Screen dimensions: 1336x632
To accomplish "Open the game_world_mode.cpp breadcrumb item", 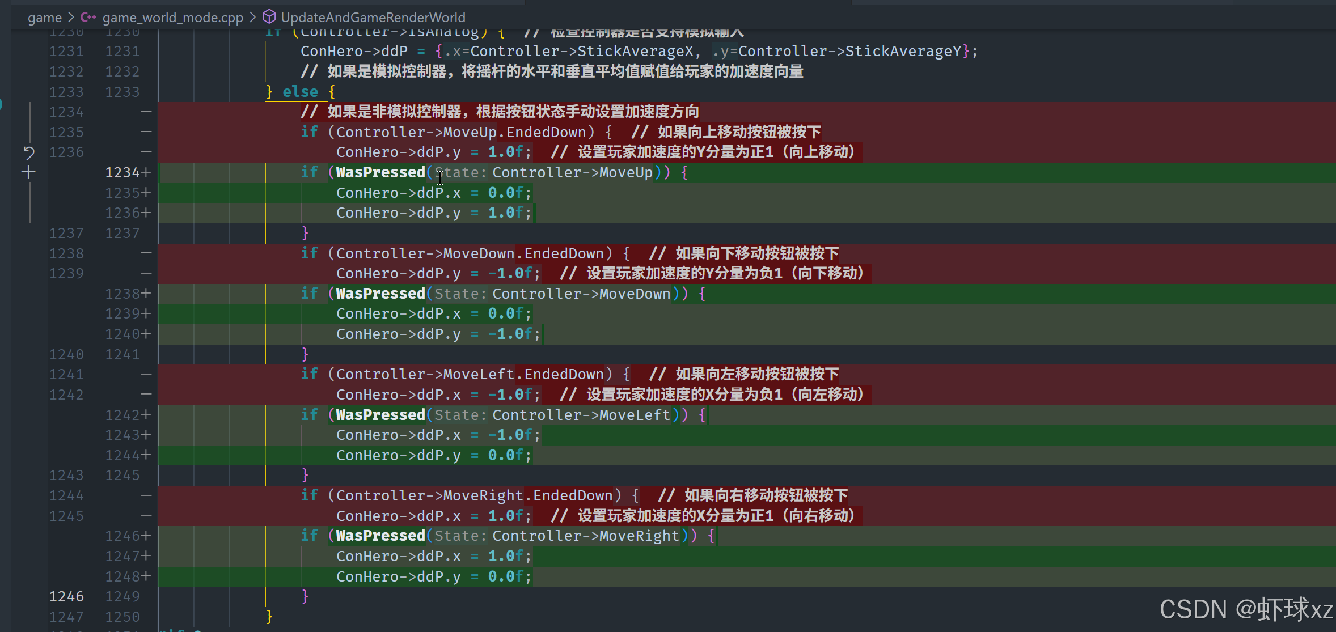I will (172, 18).
